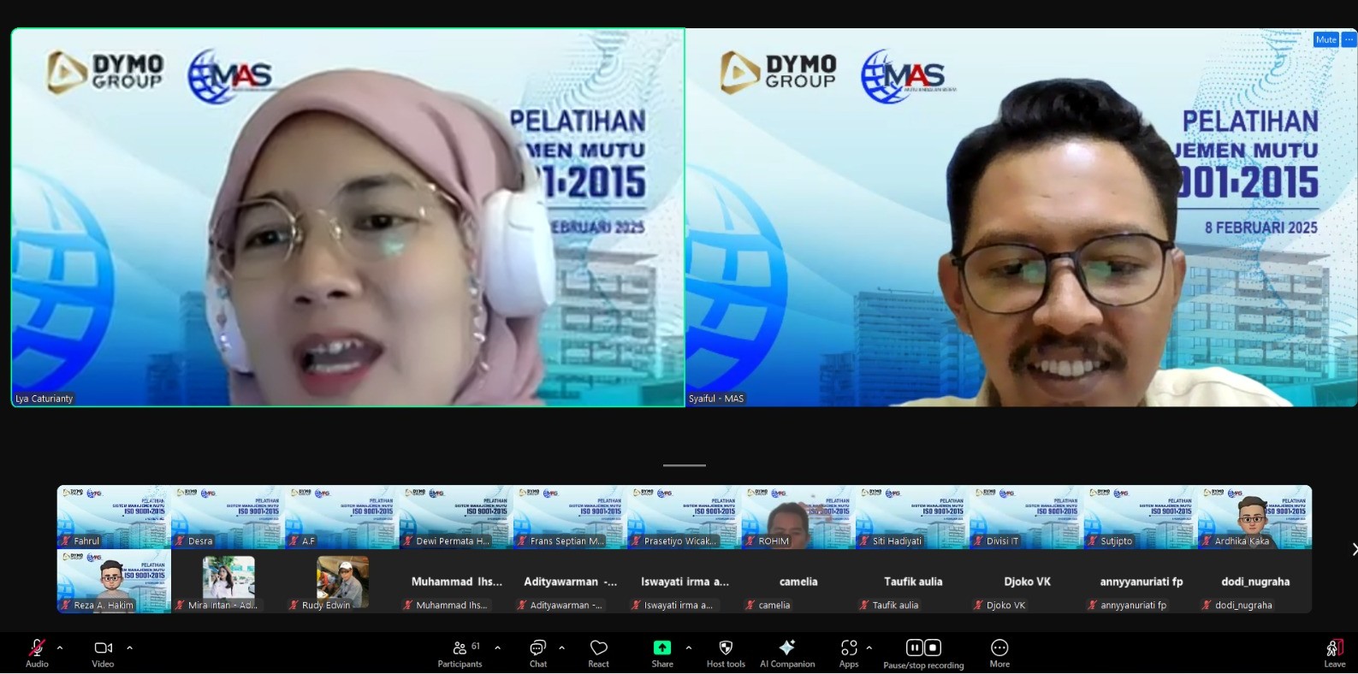Open the Chat panel
Image resolution: width=1358 pixels, height=674 pixels.
tap(538, 653)
